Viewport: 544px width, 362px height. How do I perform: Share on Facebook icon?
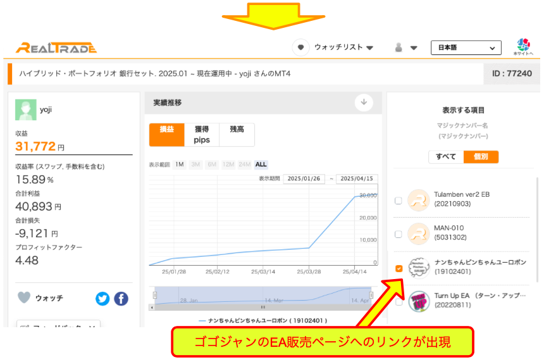121,299
